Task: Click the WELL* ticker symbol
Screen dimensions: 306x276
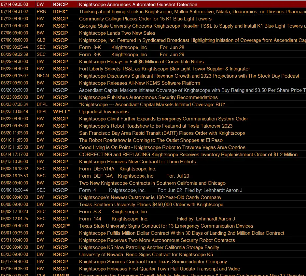Action: tap(61, 112)
